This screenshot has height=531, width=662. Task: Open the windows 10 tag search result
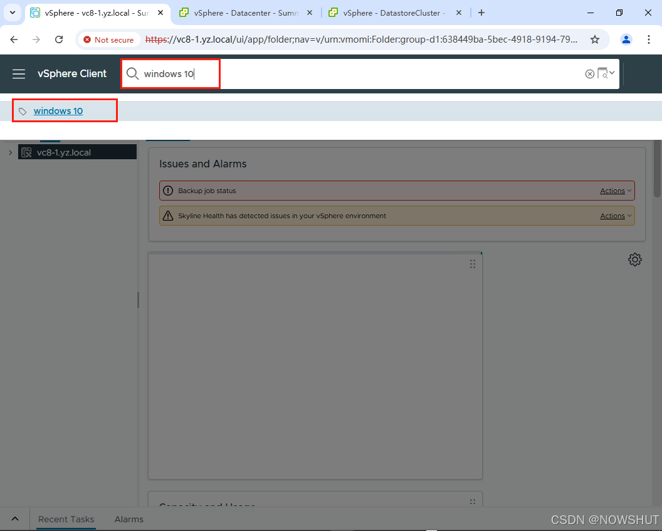coord(58,111)
